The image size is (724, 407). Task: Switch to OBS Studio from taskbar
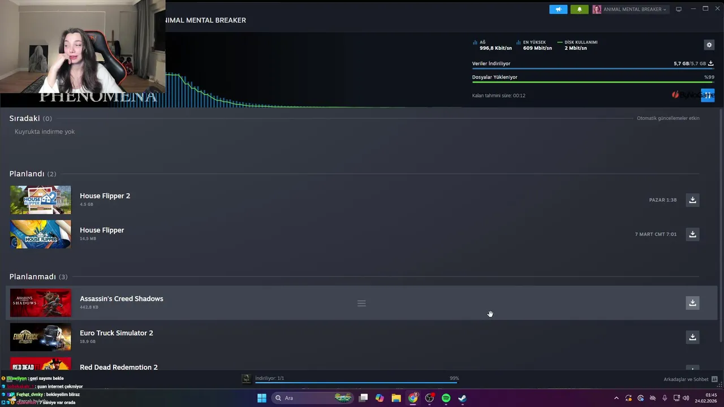point(429,398)
